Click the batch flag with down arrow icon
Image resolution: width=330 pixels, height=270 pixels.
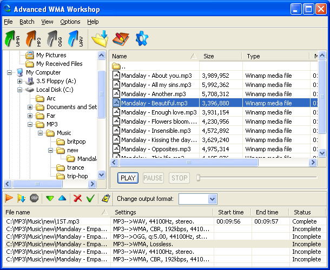(x=21, y=198)
